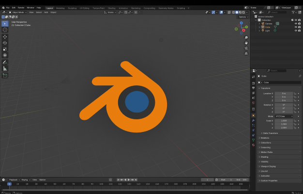This screenshot has width=303, height=194.
Task: Click the Z axis on navigation gizmo
Action: [x=241, y=23]
